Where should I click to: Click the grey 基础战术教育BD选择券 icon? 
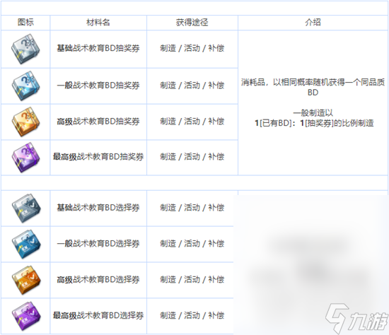pyautogui.click(x=26, y=208)
